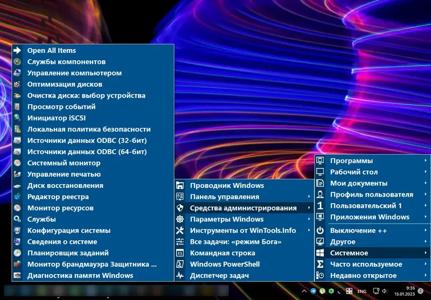
Task: Open Источники данных ODBC (64-бит)
Action: (x=93, y=152)
